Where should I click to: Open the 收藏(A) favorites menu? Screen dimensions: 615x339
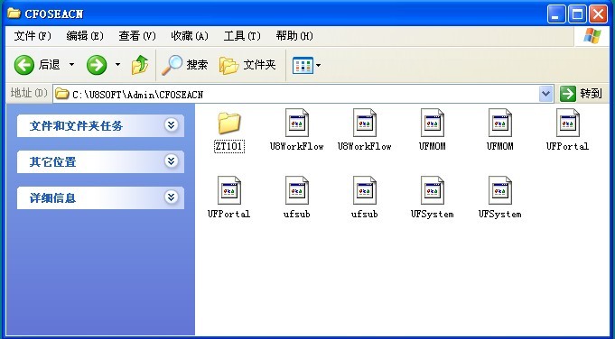[190, 36]
